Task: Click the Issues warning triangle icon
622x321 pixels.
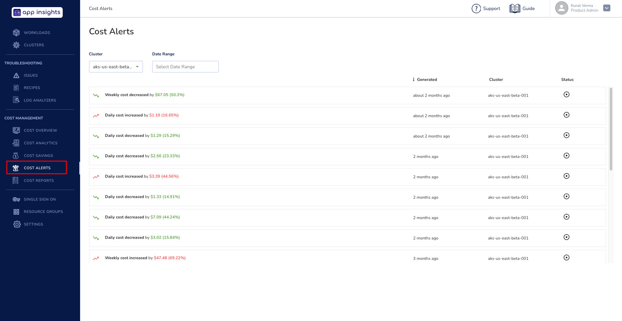Action: tap(16, 75)
